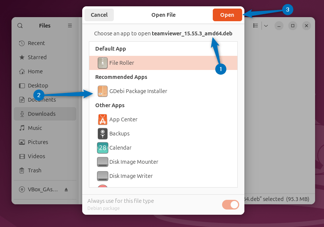
Task: Select the Disk Image Writer icon
Action: pos(102,176)
